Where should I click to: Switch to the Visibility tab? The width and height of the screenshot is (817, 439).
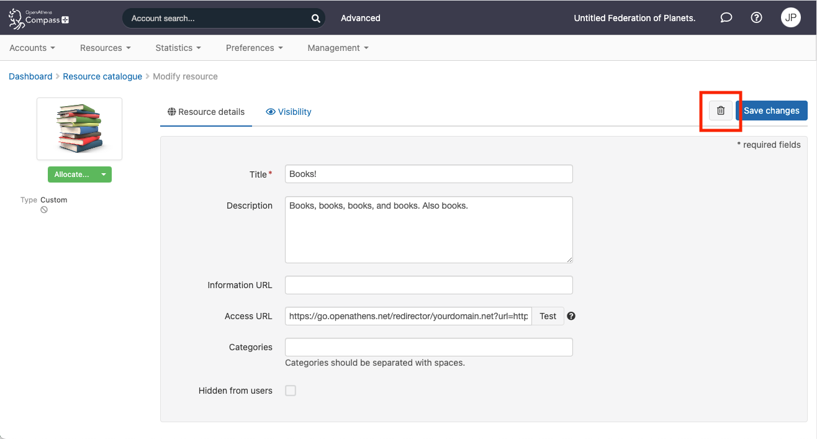point(293,112)
